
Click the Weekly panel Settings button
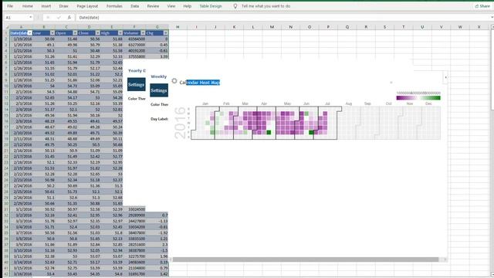click(159, 90)
